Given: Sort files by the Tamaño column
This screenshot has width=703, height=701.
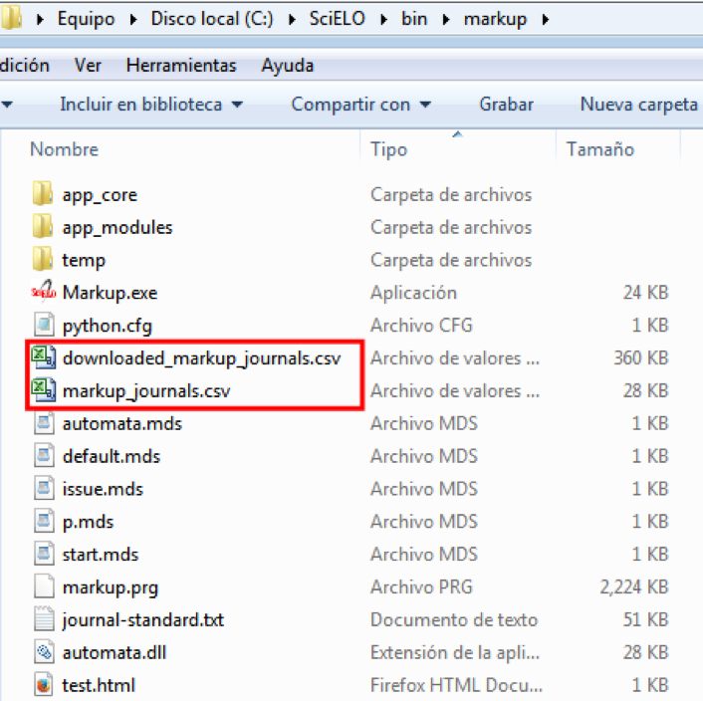Looking at the screenshot, I should click(x=599, y=149).
